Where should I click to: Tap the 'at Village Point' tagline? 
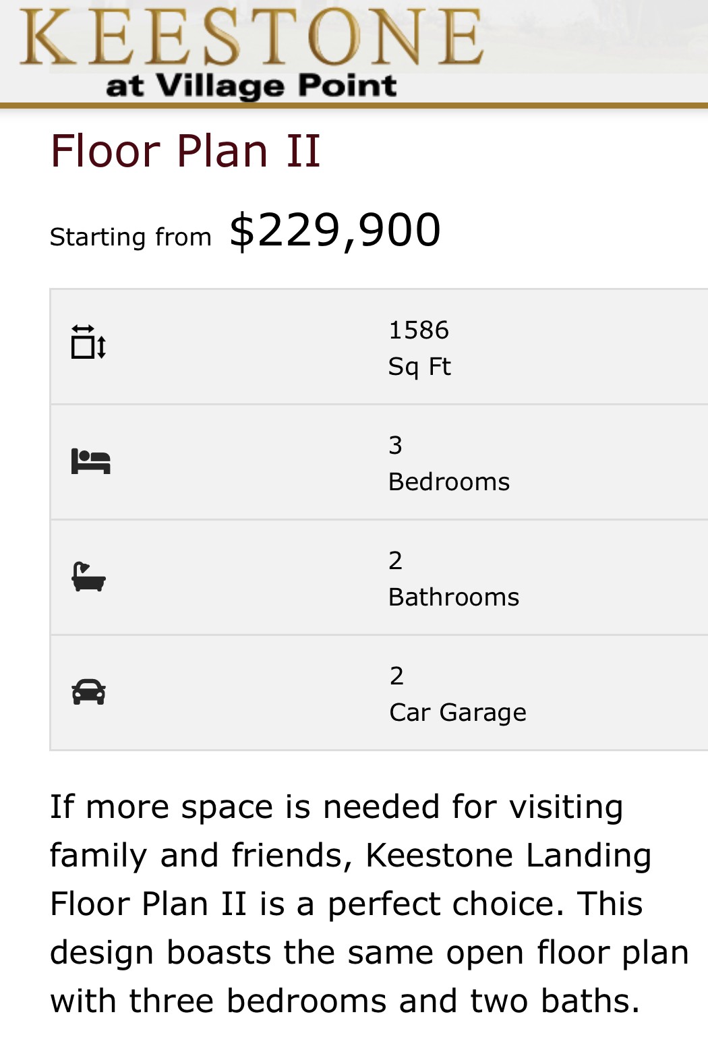(251, 86)
